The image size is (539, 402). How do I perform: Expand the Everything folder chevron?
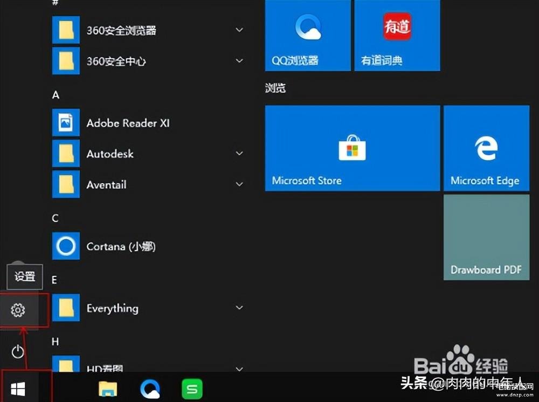[239, 308]
